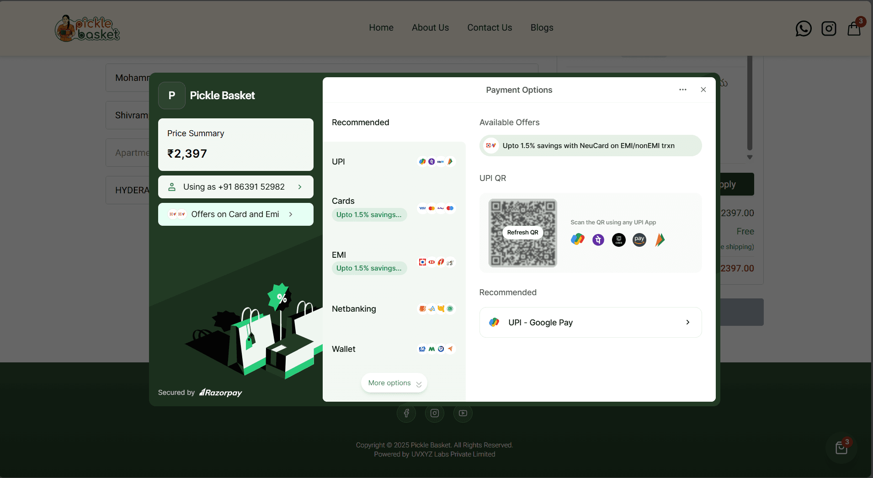Open Offers on Card and Emi
Viewport: 873px width, 478px height.
[236, 214]
